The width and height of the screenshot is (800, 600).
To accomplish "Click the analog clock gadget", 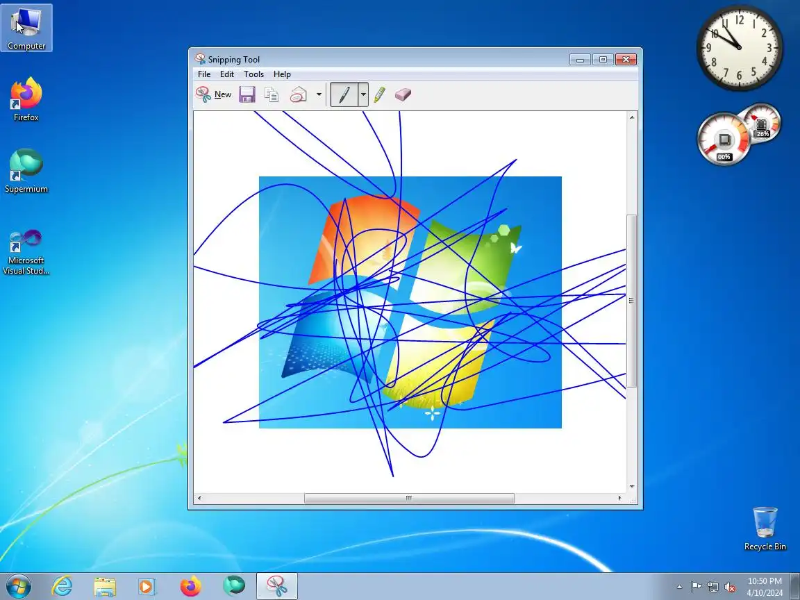I will point(740,47).
